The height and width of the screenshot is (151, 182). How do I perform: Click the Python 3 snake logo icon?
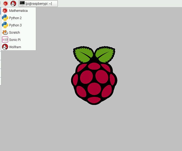coord(5,25)
